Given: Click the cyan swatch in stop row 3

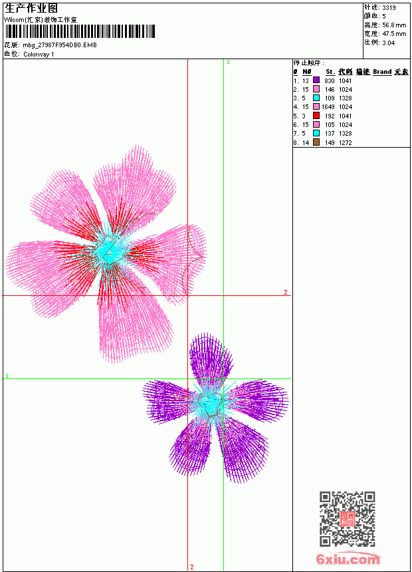Looking at the screenshot, I should 316,98.
